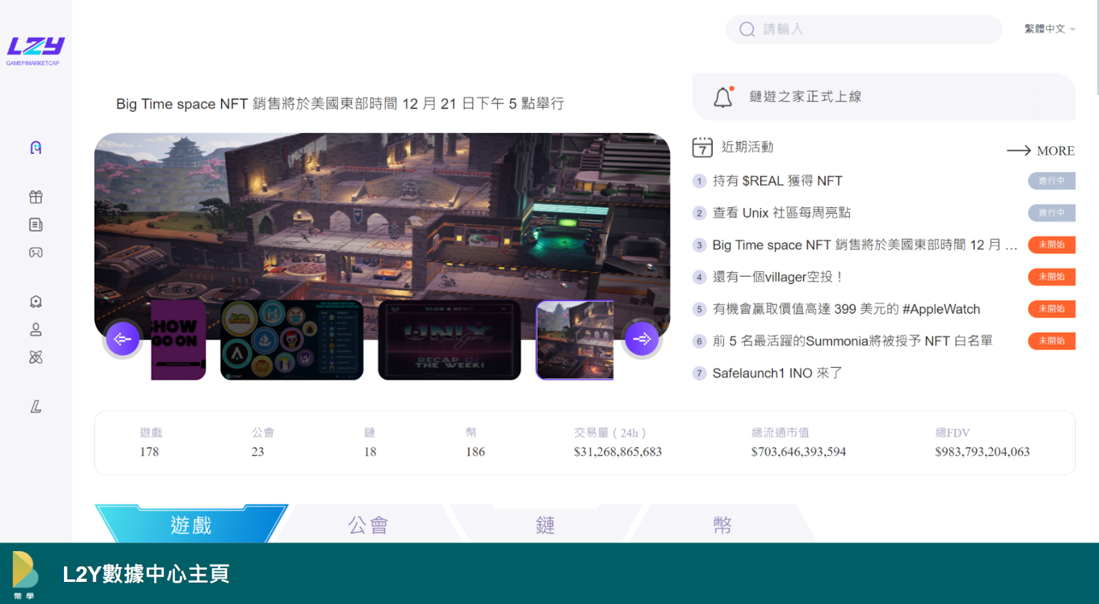Open the atom chain sidebar icon
This screenshot has height=604, width=1099.
pyautogui.click(x=36, y=357)
